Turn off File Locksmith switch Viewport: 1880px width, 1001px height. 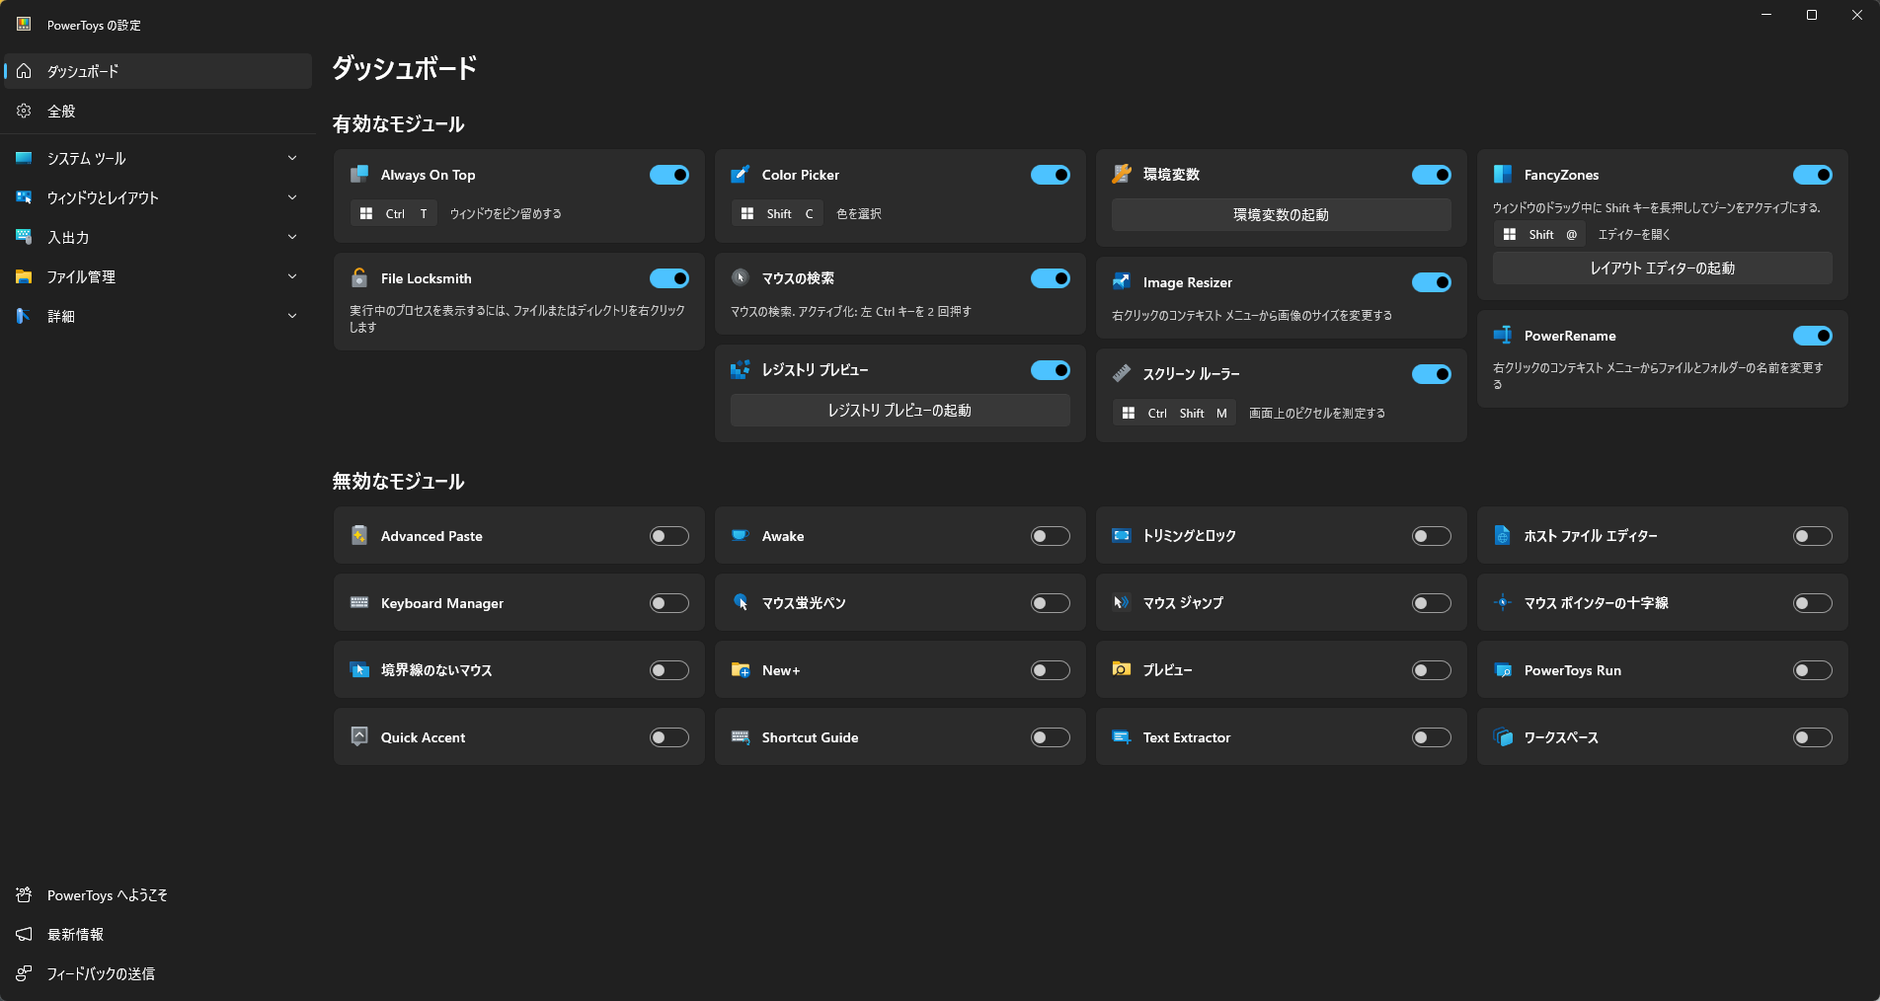tap(669, 278)
